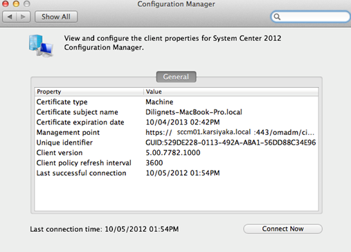Click the red close window button
Image resolution: width=351 pixels, height=252 pixels.
(x=5, y=3)
